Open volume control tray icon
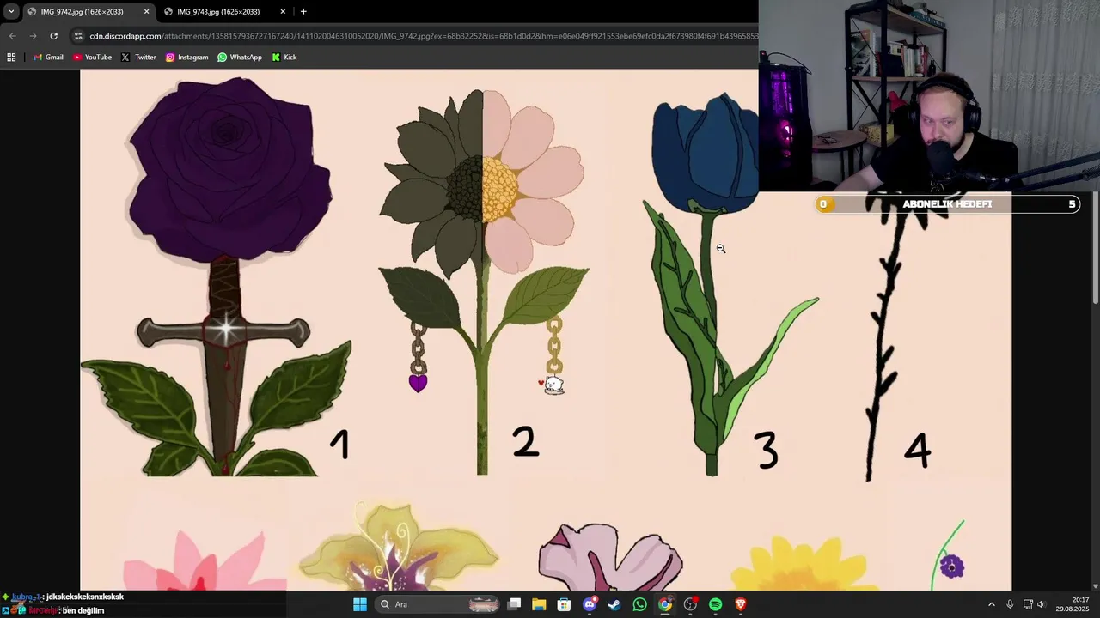 (1041, 604)
